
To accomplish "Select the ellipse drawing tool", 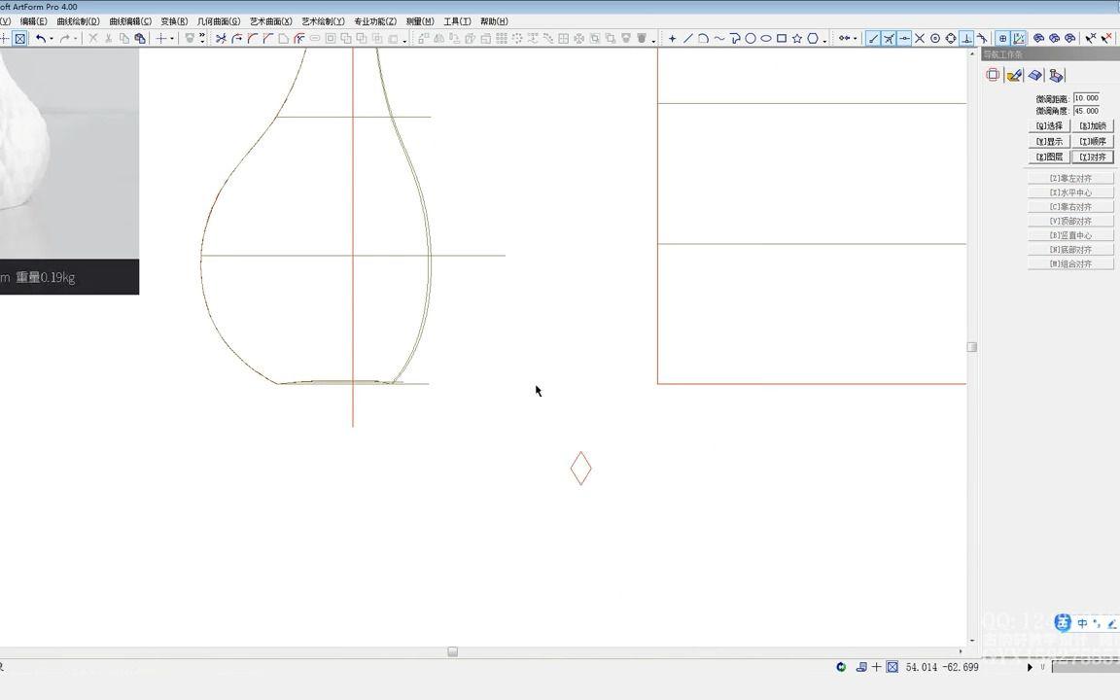I will (765, 39).
